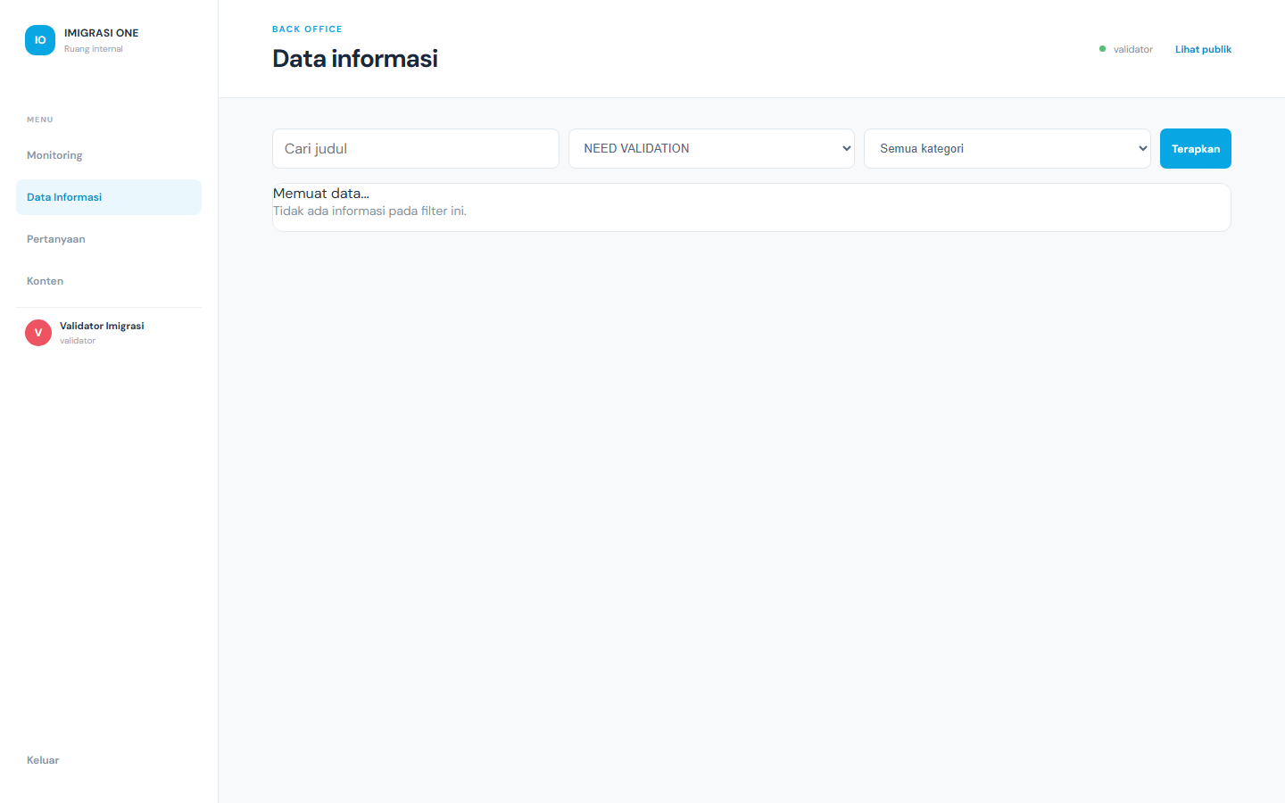Click the chevron arrow on Semua kategori select
Image resolution: width=1285 pixels, height=803 pixels.
point(1142,149)
